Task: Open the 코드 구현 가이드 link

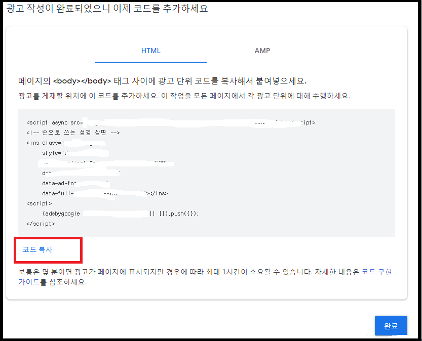Action: 376,272
